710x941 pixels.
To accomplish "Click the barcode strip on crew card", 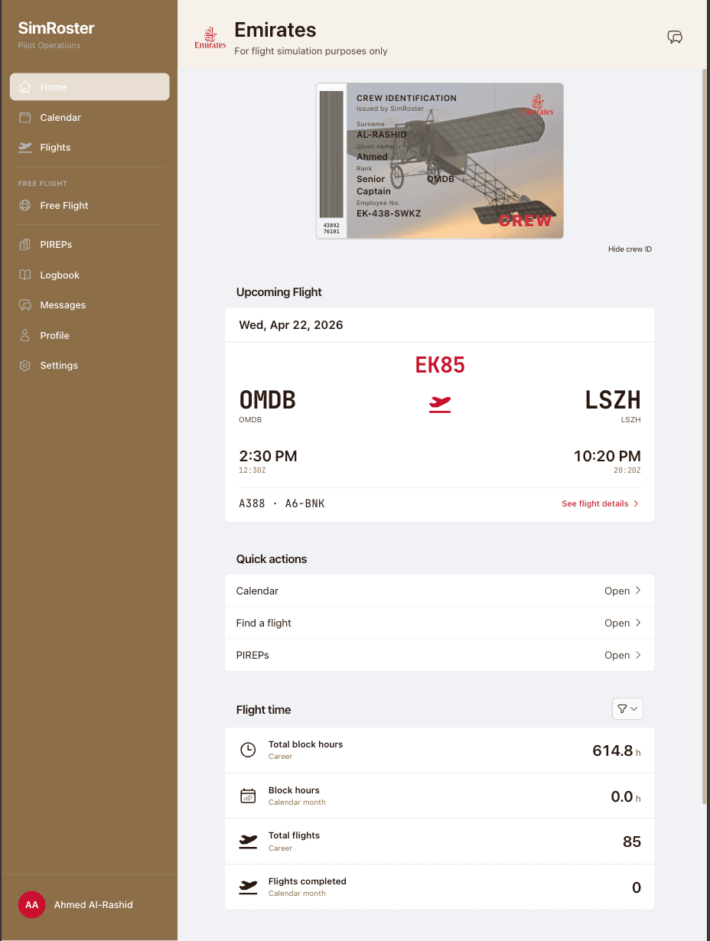I will pyautogui.click(x=331, y=155).
